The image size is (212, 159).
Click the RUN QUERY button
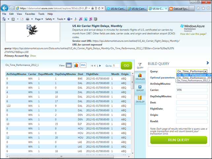(x=179, y=140)
